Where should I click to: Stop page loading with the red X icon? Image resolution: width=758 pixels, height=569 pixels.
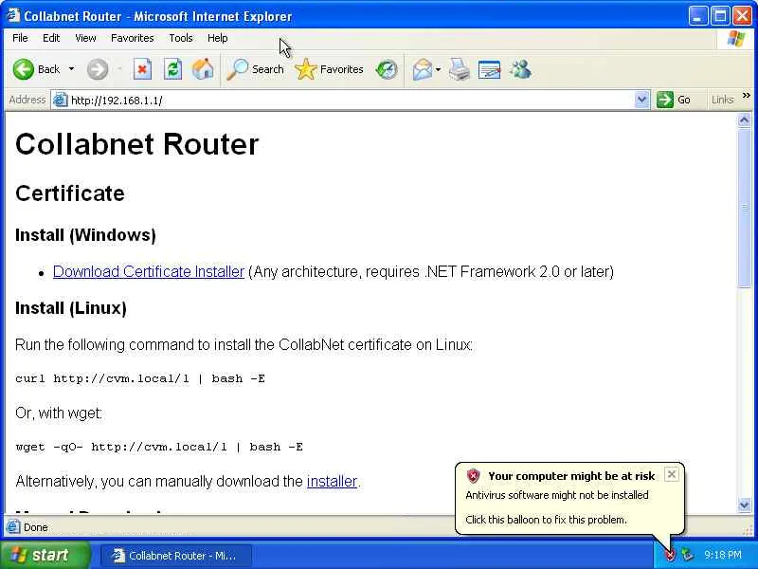[x=142, y=69]
